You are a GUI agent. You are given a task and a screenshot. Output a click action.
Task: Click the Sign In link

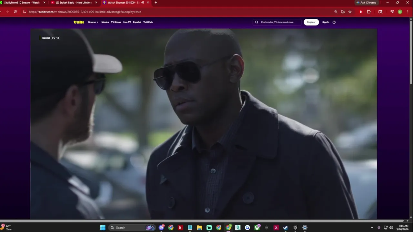[x=326, y=22]
